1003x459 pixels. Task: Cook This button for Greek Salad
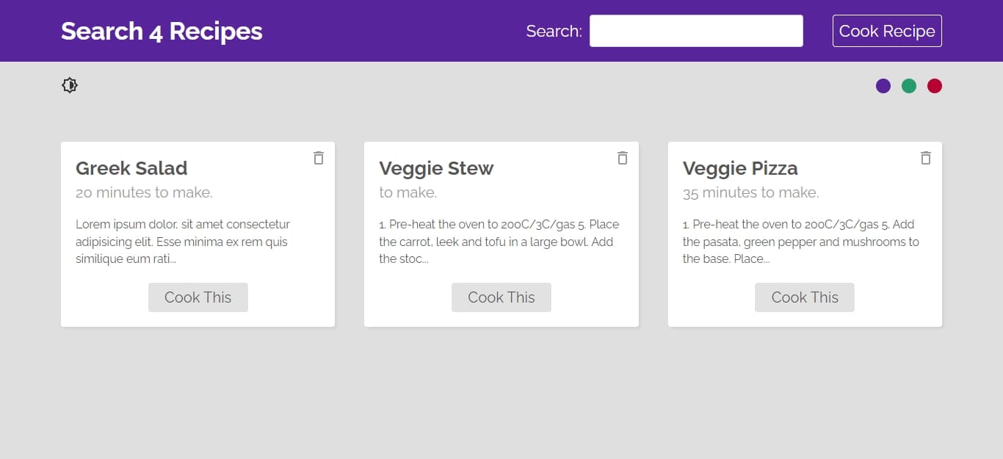click(198, 297)
